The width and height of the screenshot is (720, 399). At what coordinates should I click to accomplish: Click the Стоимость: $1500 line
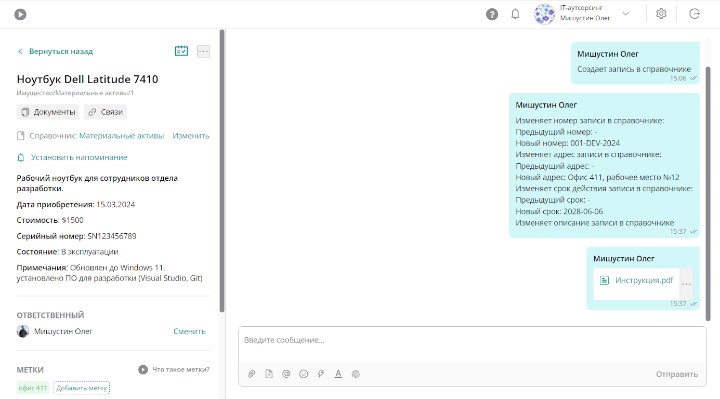[x=50, y=220]
